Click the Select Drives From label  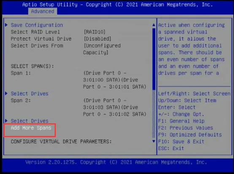point(37,46)
